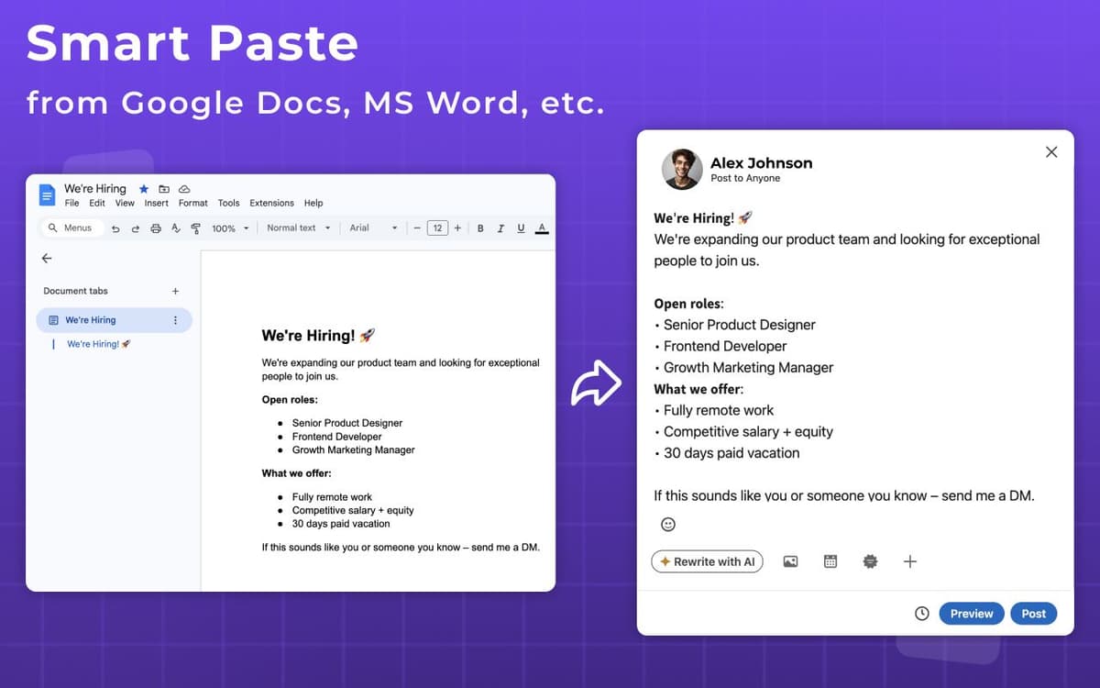Click the 'We're Hiring!' heading in the document
1100x688 pixels.
click(x=318, y=336)
